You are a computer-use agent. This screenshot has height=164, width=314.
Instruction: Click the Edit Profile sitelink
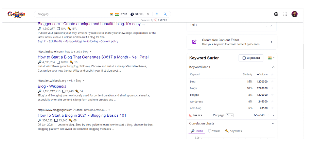pos(55,42)
